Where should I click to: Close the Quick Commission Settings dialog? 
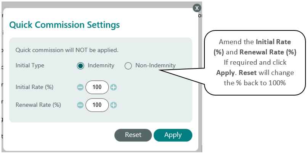(x=196, y=8)
